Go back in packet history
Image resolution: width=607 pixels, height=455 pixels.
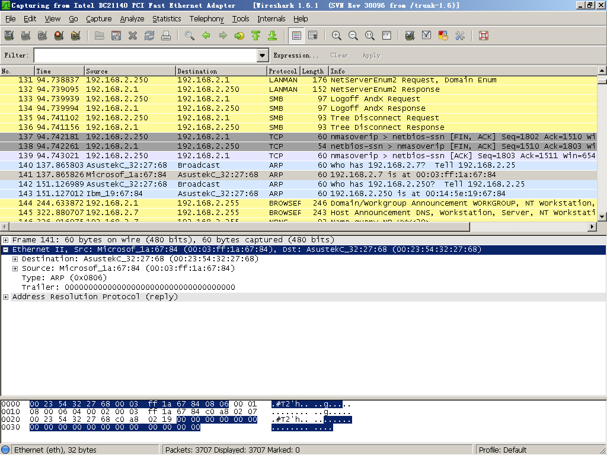[206, 36]
